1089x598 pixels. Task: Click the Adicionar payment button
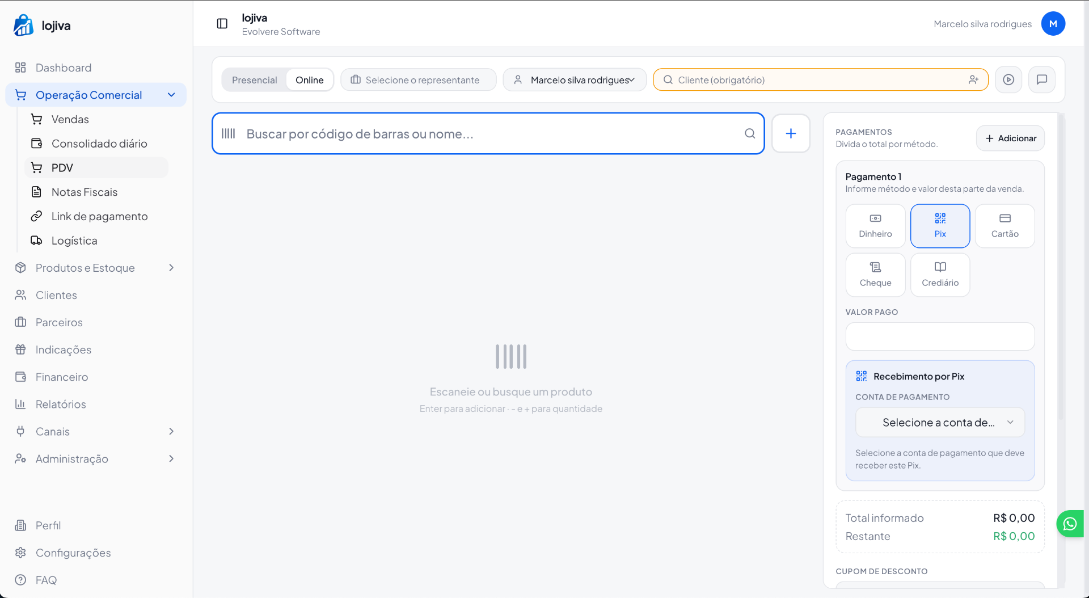click(x=1010, y=138)
